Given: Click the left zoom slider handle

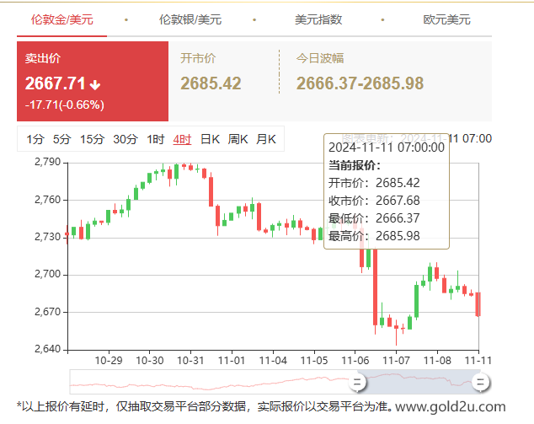Looking at the screenshot, I should click(x=357, y=382).
